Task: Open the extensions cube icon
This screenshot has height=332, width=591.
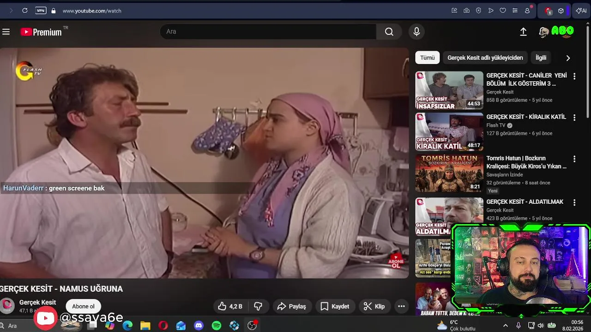Action: (561, 11)
